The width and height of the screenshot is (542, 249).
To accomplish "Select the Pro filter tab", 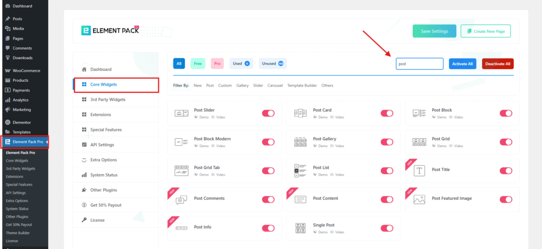I will [x=217, y=63].
